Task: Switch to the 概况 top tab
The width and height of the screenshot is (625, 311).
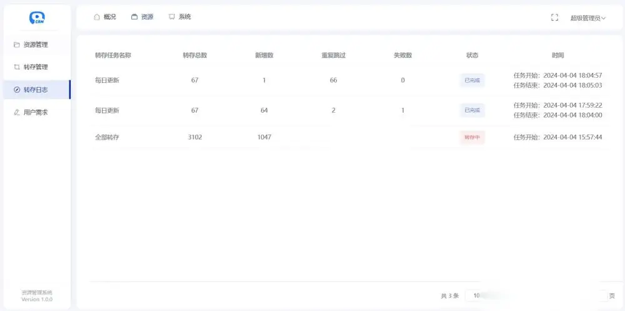Action: point(105,17)
